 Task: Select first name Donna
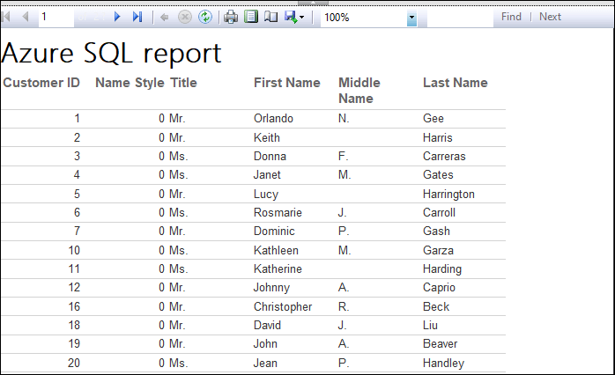tap(270, 156)
